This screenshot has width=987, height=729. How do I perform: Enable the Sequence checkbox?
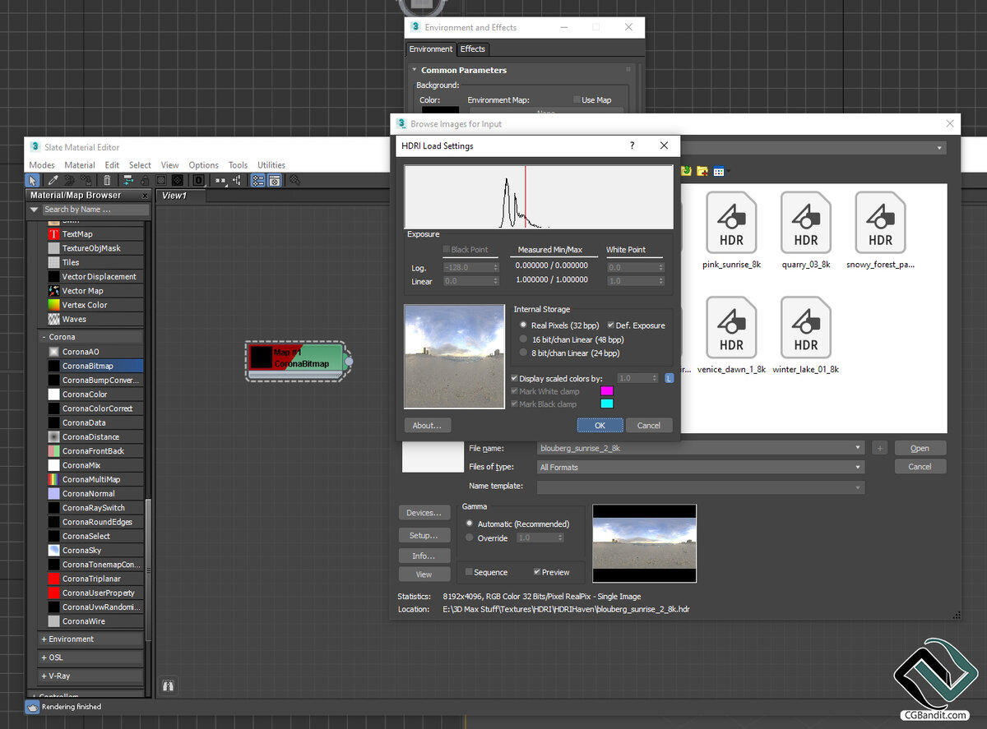pyautogui.click(x=469, y=572)
